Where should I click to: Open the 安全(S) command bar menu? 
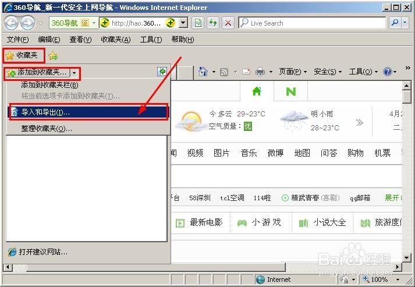point(328,72)
